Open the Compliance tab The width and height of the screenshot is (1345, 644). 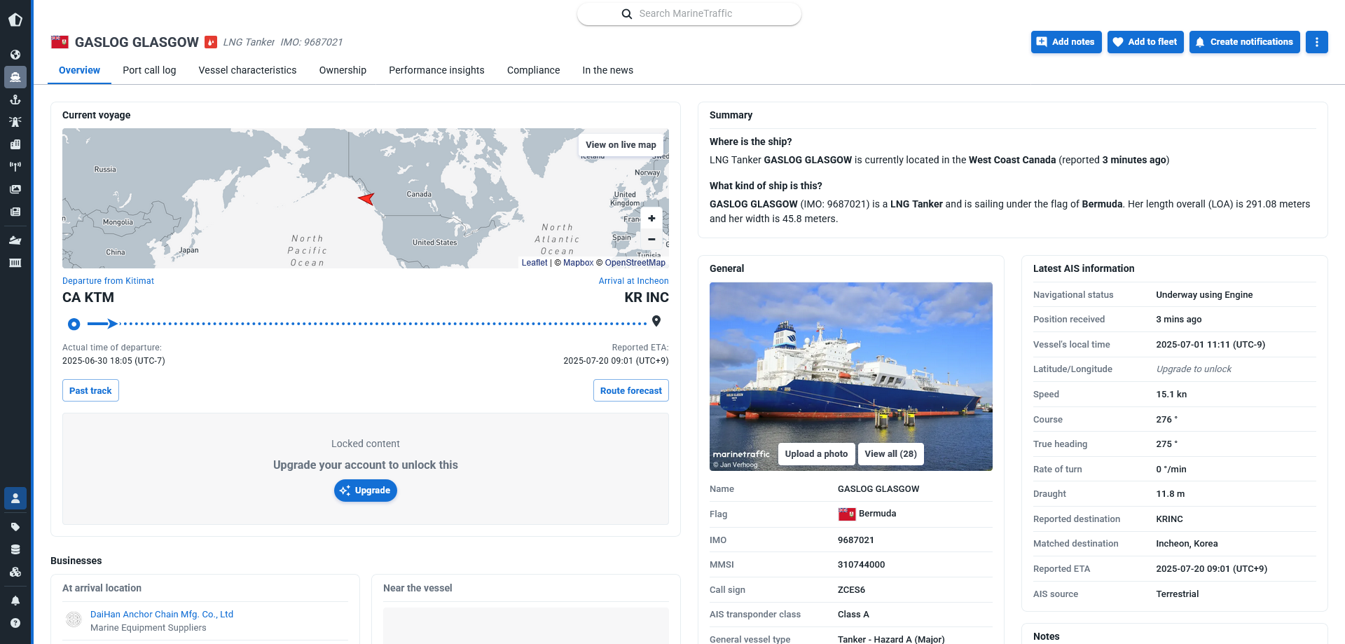pyautogui.click(x=533, y=70)
